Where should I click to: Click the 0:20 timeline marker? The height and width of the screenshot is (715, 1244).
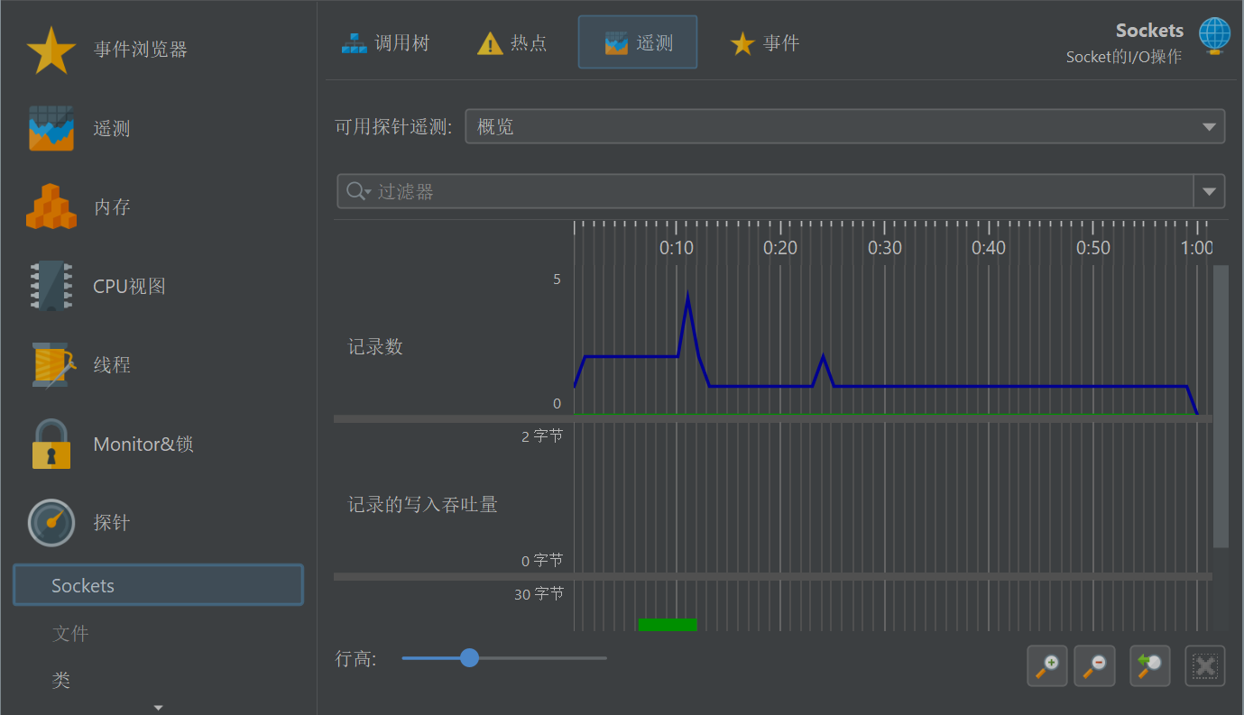[x=780, y=248]
